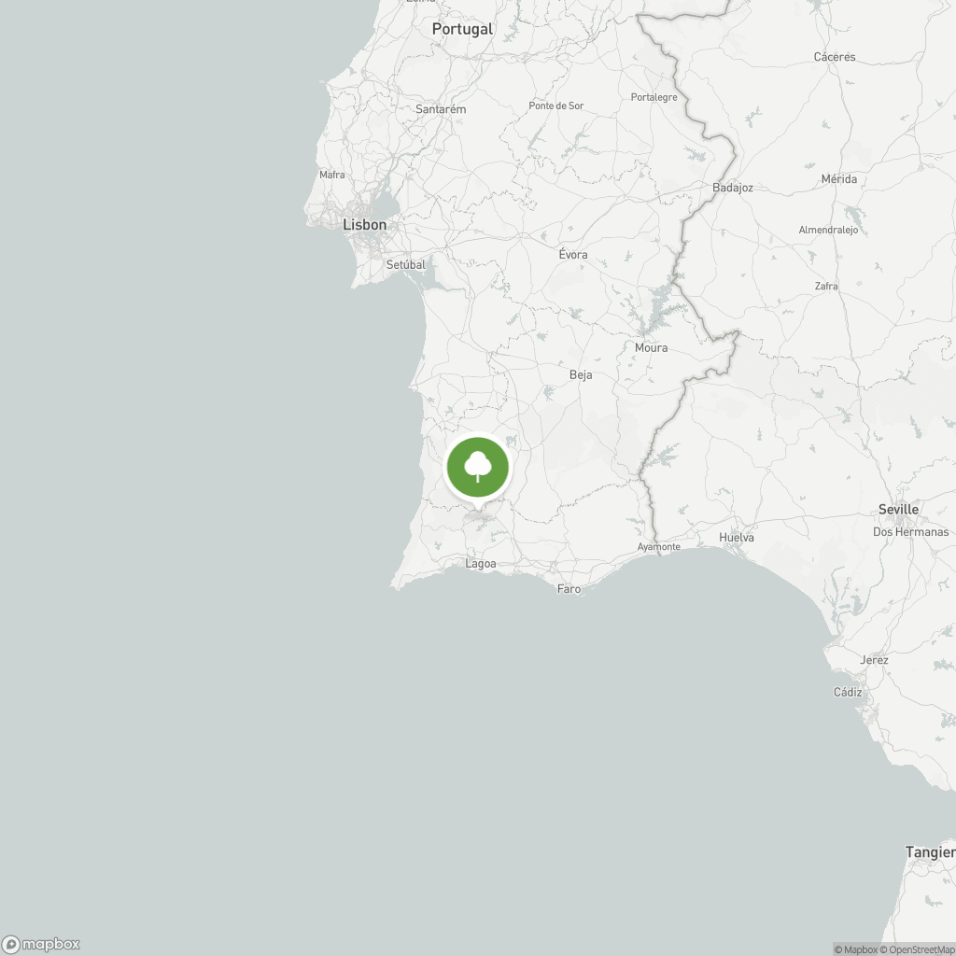Screen dimensions: 956x956
Task: Select the Huelva city label
Action: 736,537
